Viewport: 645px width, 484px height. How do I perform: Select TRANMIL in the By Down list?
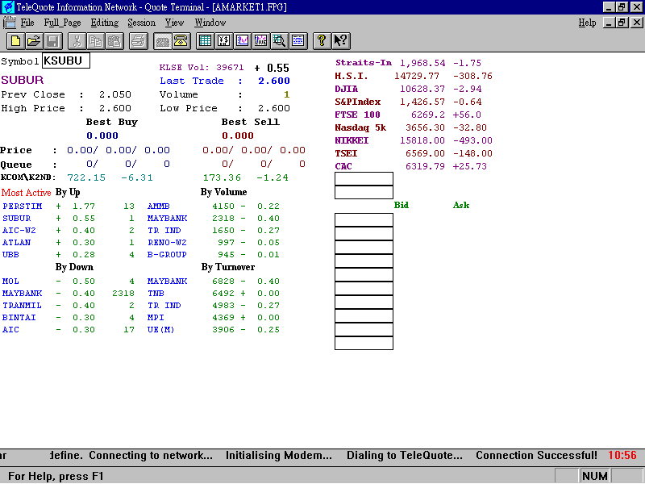pyautogui.click(x=23, y=306)
